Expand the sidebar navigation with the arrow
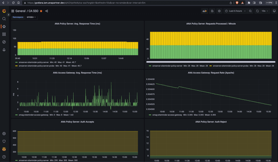The height and width of the screenshot is (162, 278). (x=9, y=15)
